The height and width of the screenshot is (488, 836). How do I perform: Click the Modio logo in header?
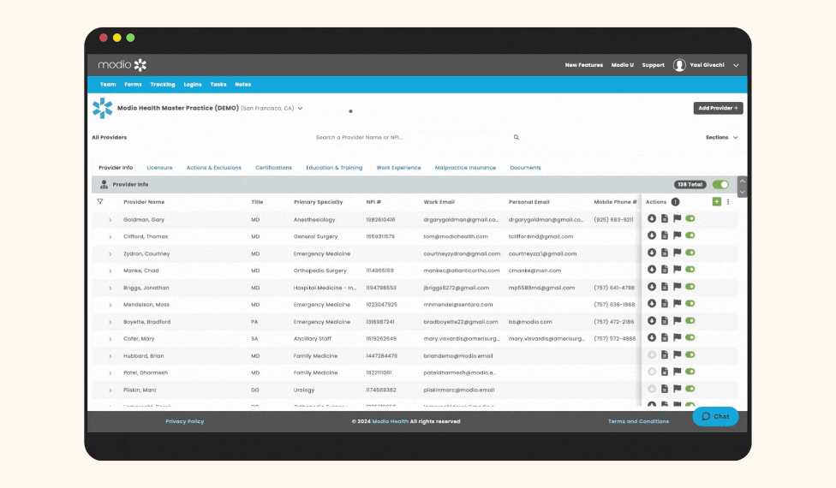click(x=122, y=65)
